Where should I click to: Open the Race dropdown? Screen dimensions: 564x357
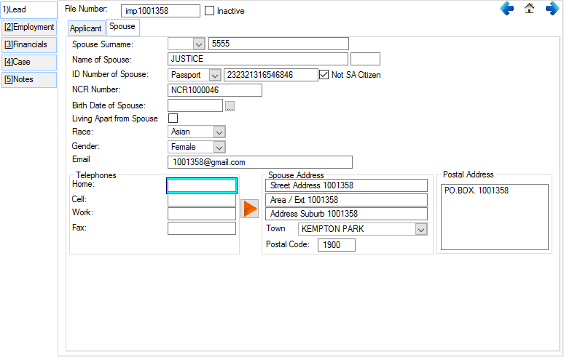click(219, 132)
